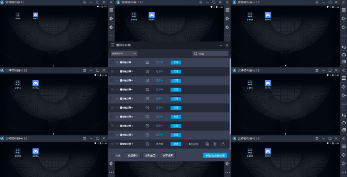This screenshot has width=347, height=177.
Task: Collapse sidebar chevron of 雷电模拟器-2 window
Action: pos(344,2)
